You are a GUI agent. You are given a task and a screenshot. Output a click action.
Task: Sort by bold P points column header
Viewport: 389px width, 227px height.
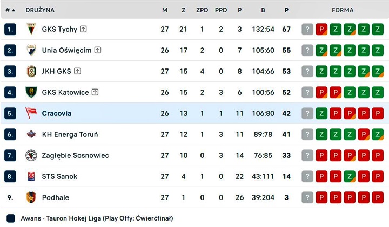tap(286, 10)
